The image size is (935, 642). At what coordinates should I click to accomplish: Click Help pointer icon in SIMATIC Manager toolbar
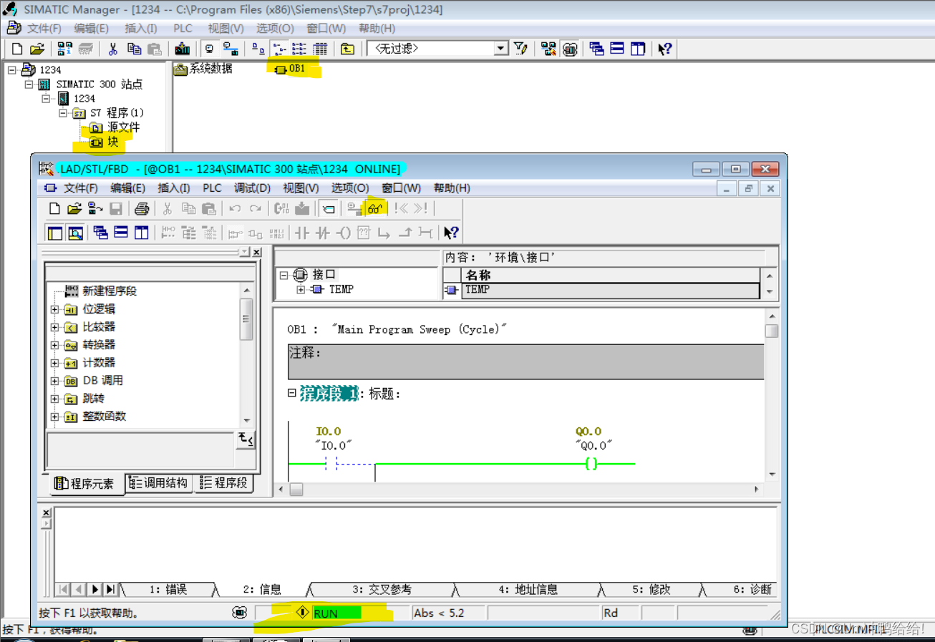coord(665,49)
